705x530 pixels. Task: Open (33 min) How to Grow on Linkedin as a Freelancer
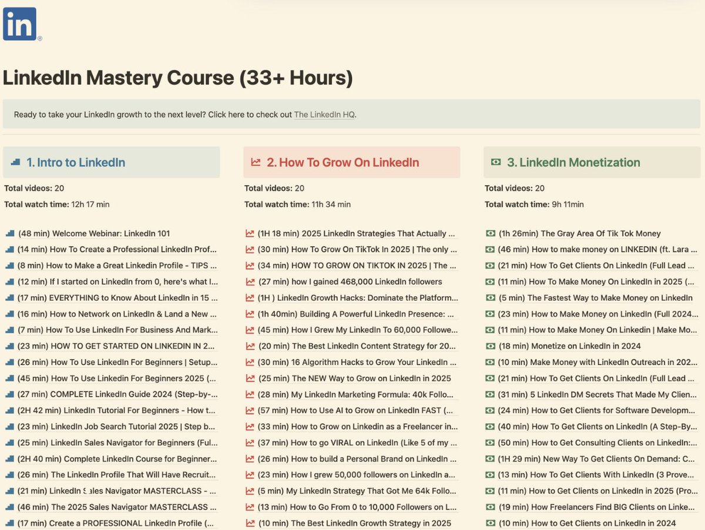pyautogui.click(x=358, y=427)
